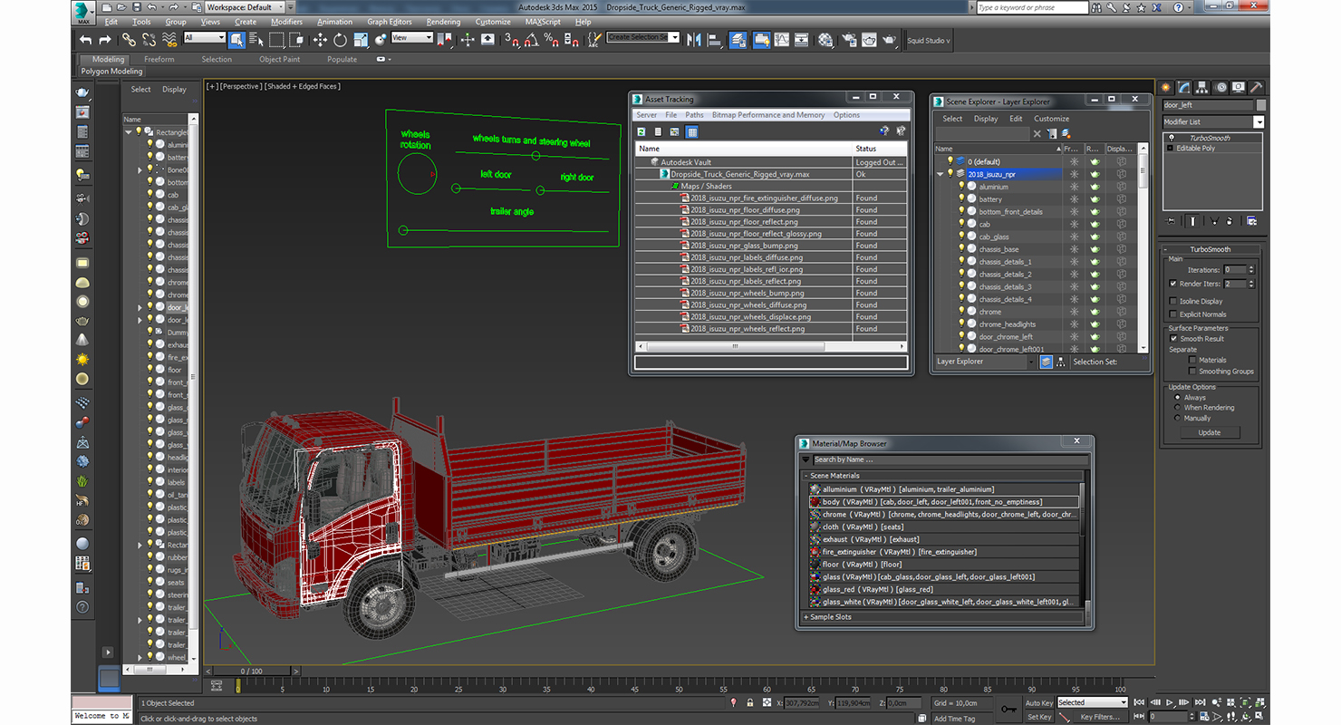Toggle the Percent Snap tool
Screen dimensions: 1341x725
coord(551,40)
